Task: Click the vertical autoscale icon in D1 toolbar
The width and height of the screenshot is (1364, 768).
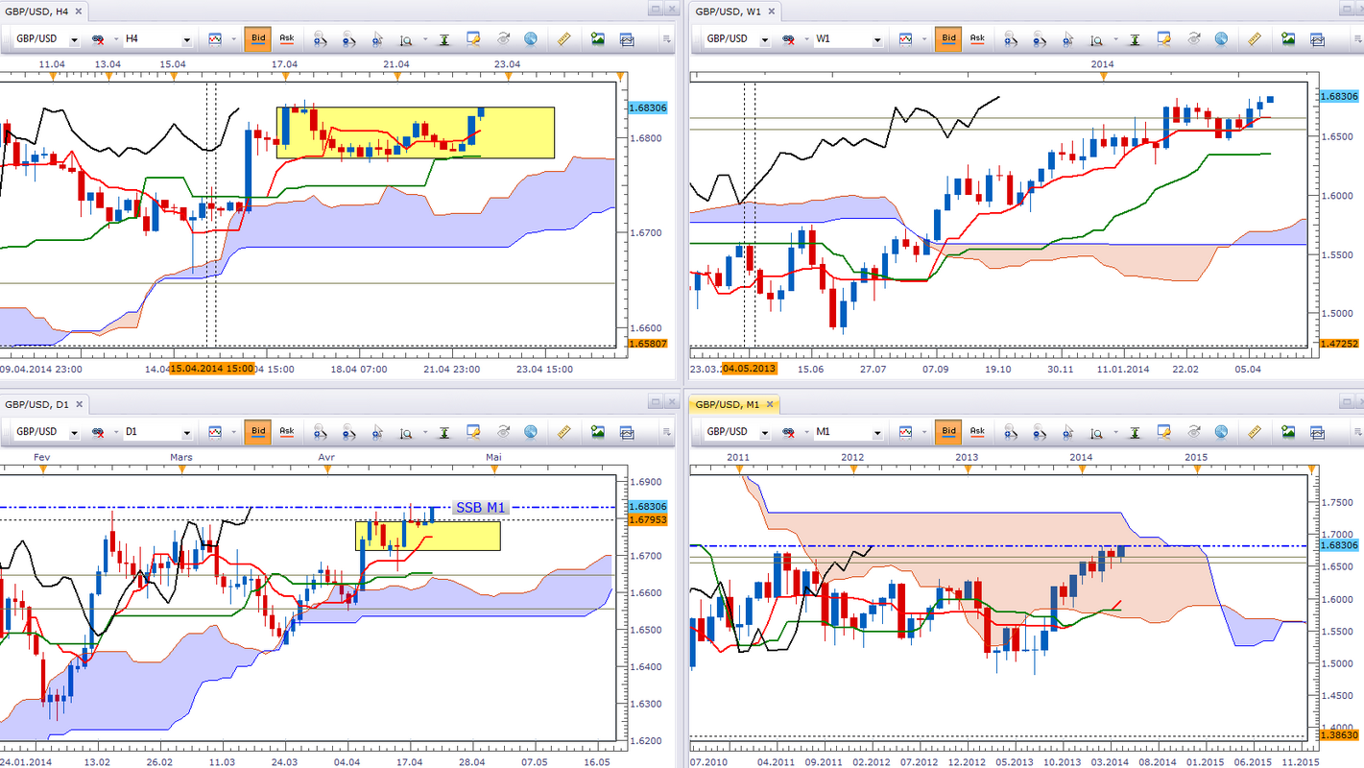Action: point(444,433)
